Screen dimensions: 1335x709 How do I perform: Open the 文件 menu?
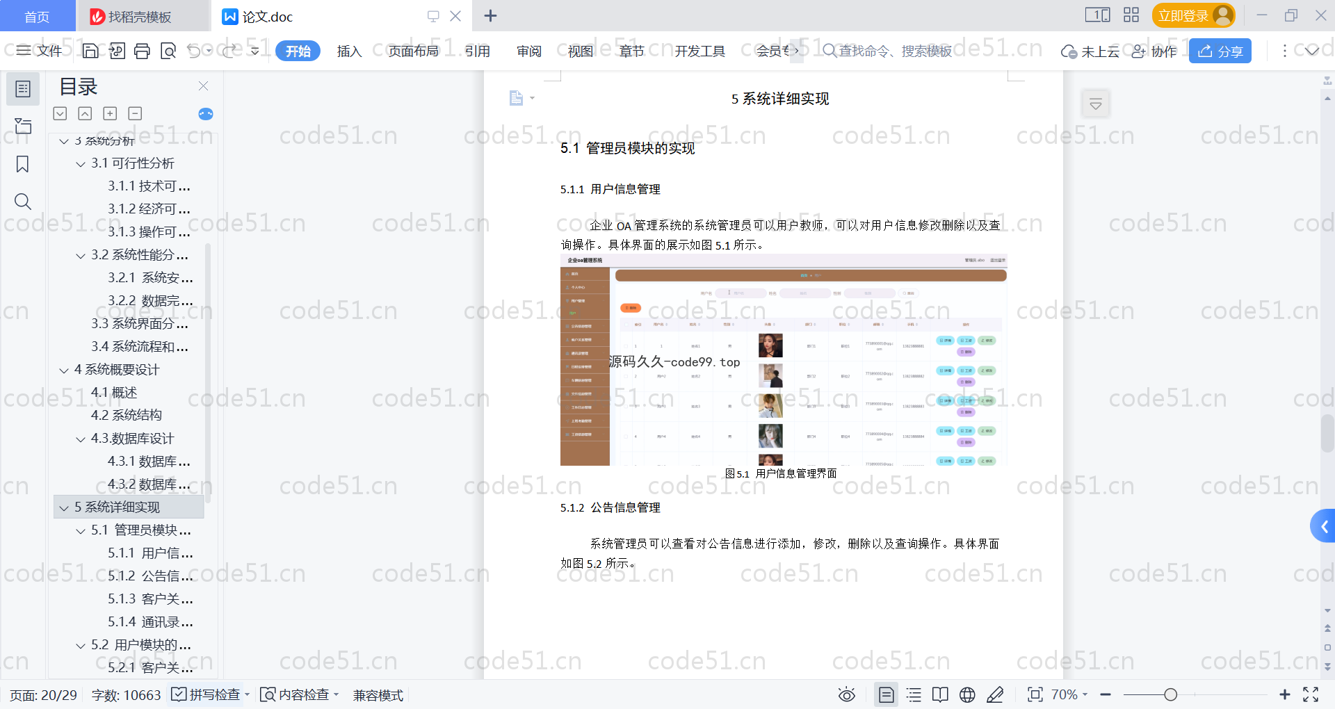coord(40,51)
